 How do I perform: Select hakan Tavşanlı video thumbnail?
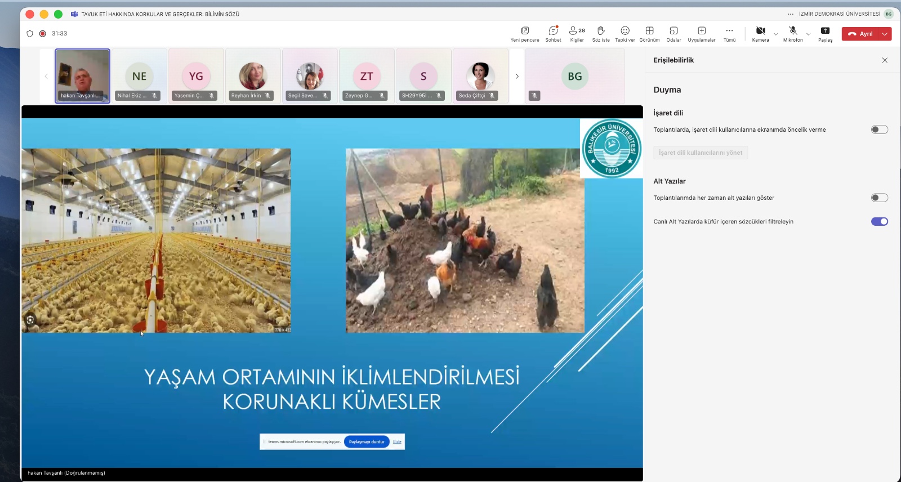click(x=82, y=76)
